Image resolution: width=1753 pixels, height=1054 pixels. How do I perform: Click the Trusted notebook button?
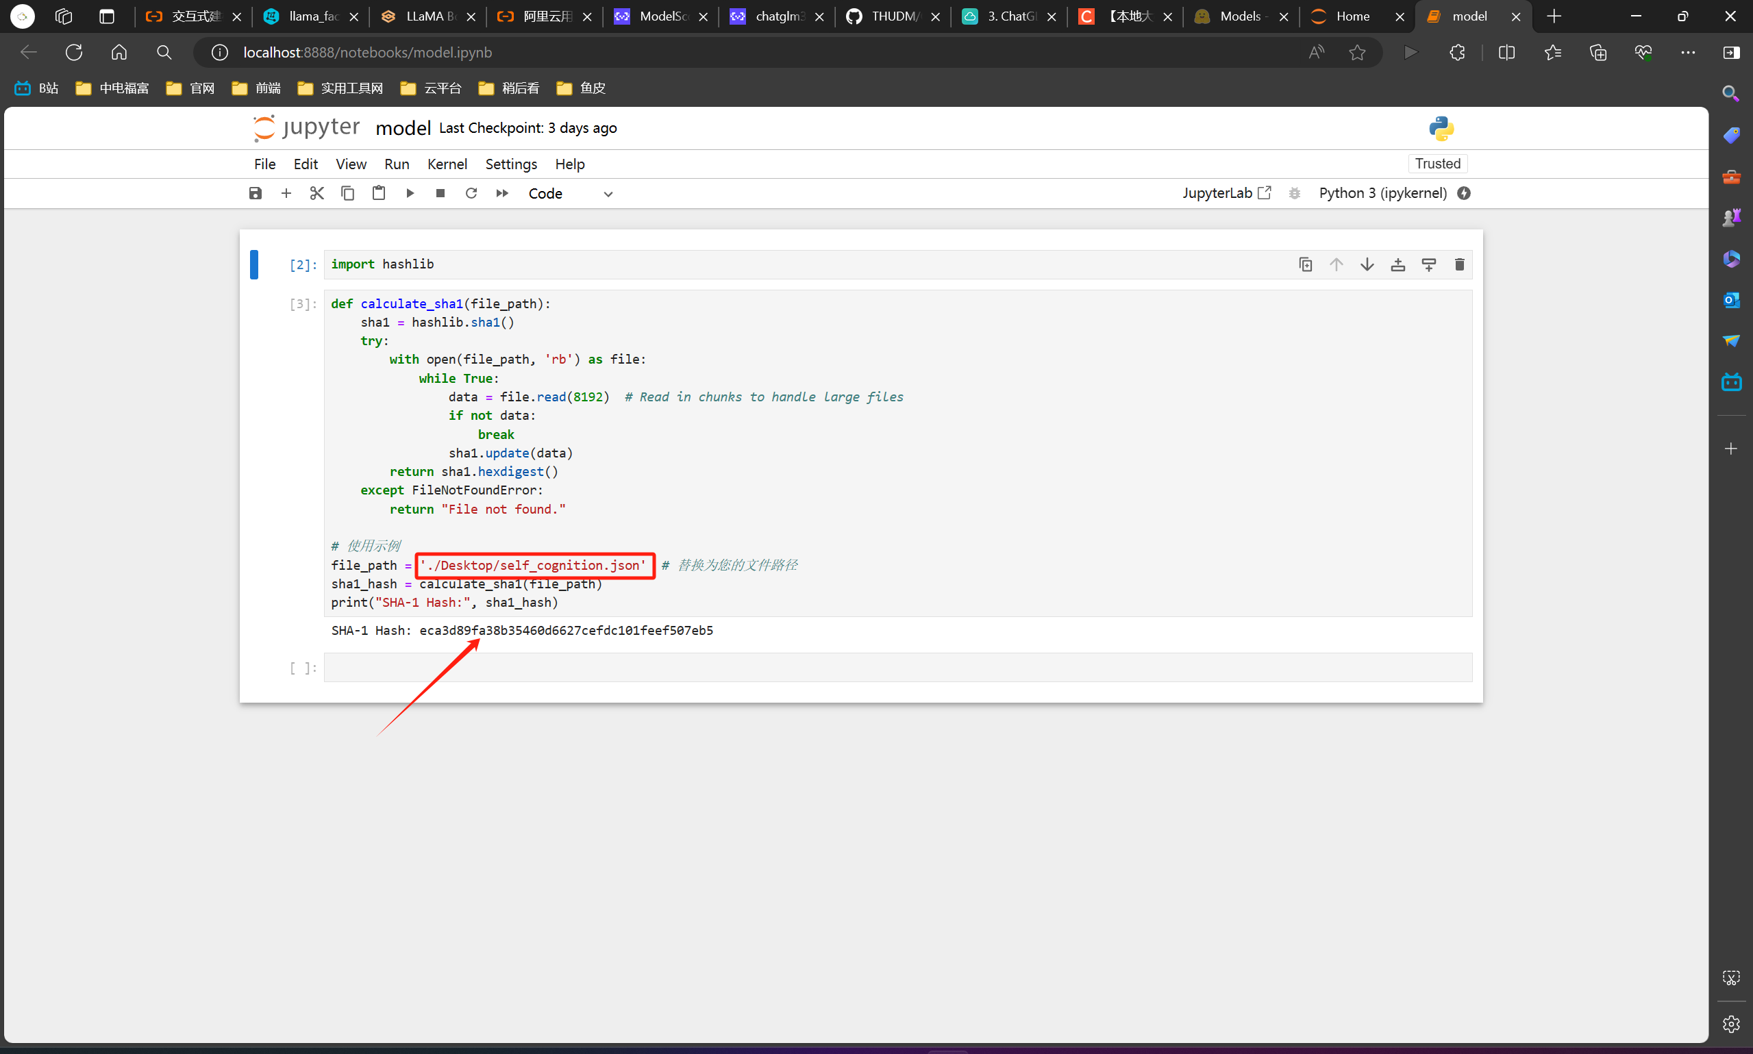point(1438,164)
